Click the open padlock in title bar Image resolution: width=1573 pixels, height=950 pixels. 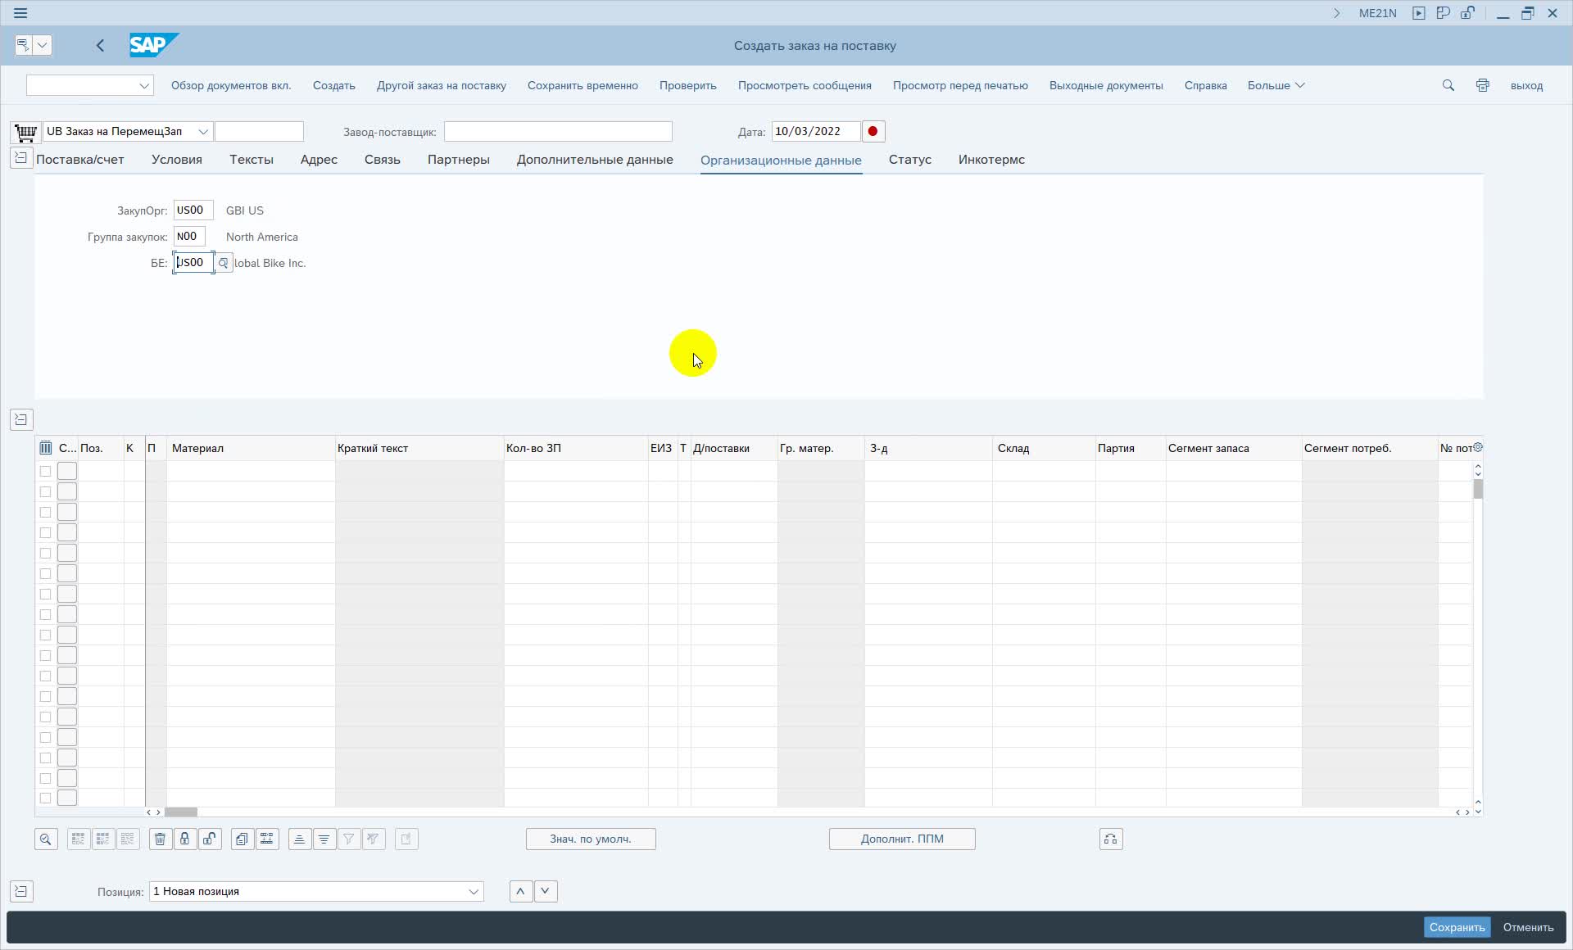pos(1468,13)
